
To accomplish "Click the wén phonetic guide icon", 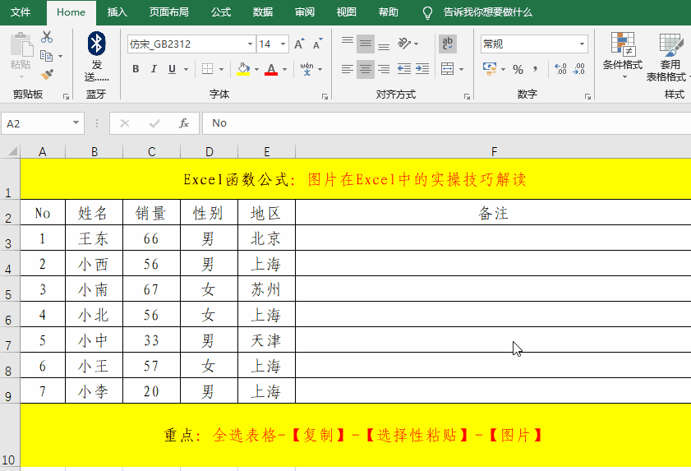I will (x=306, y=69).
